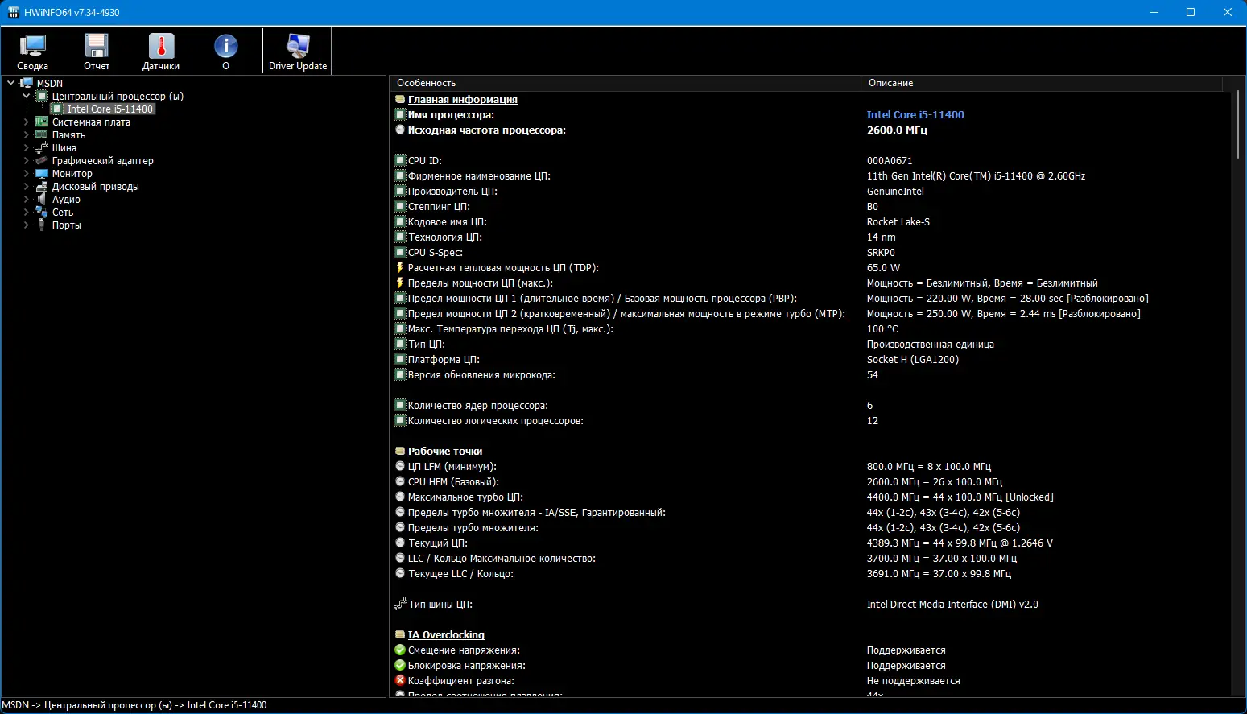The image size is (1247, 714).
Task: Expand the Сеть node
Action: pos(26,212)
